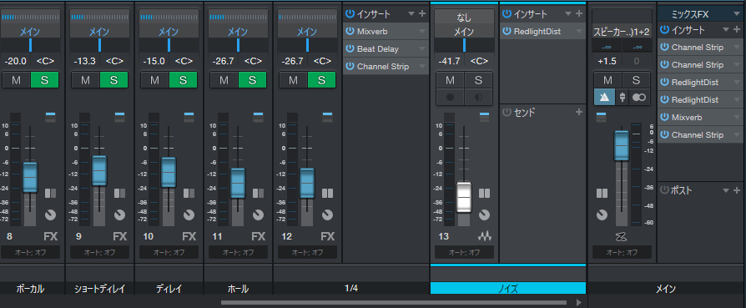
Task: Click the FX icon on channel 9
Action: (120, 236)
